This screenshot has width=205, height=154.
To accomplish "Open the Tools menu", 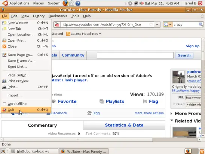I will pos(75,16).
